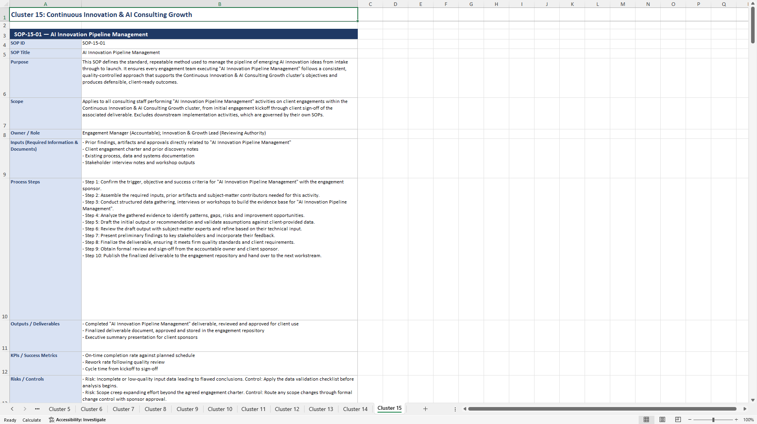Zoom out with minus button

690,420
